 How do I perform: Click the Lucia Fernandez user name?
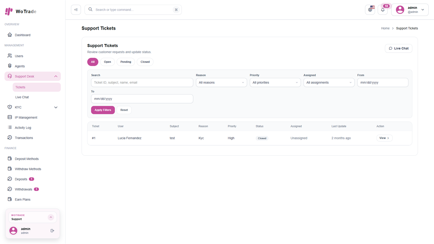tap(129, 138)
